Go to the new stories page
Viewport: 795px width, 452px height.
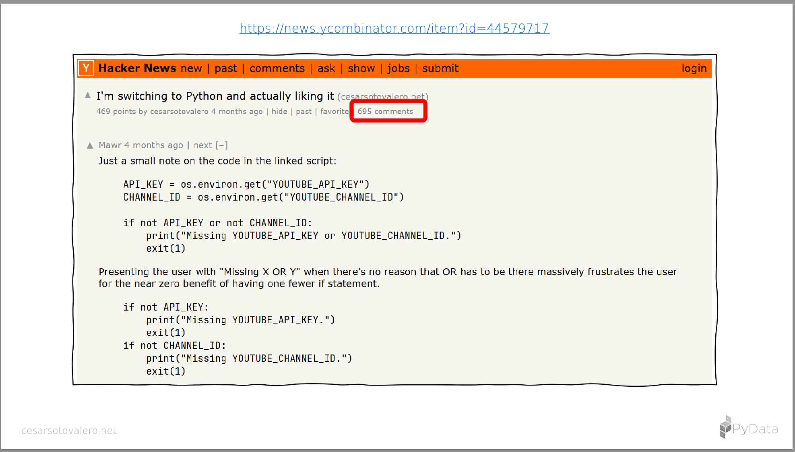pos(191,68)
